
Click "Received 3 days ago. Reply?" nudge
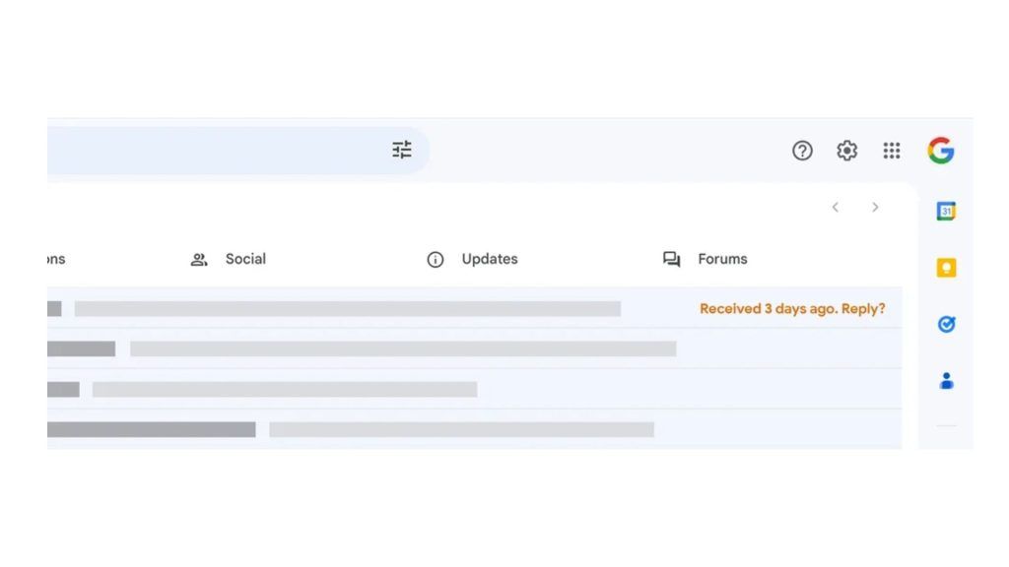792,309
